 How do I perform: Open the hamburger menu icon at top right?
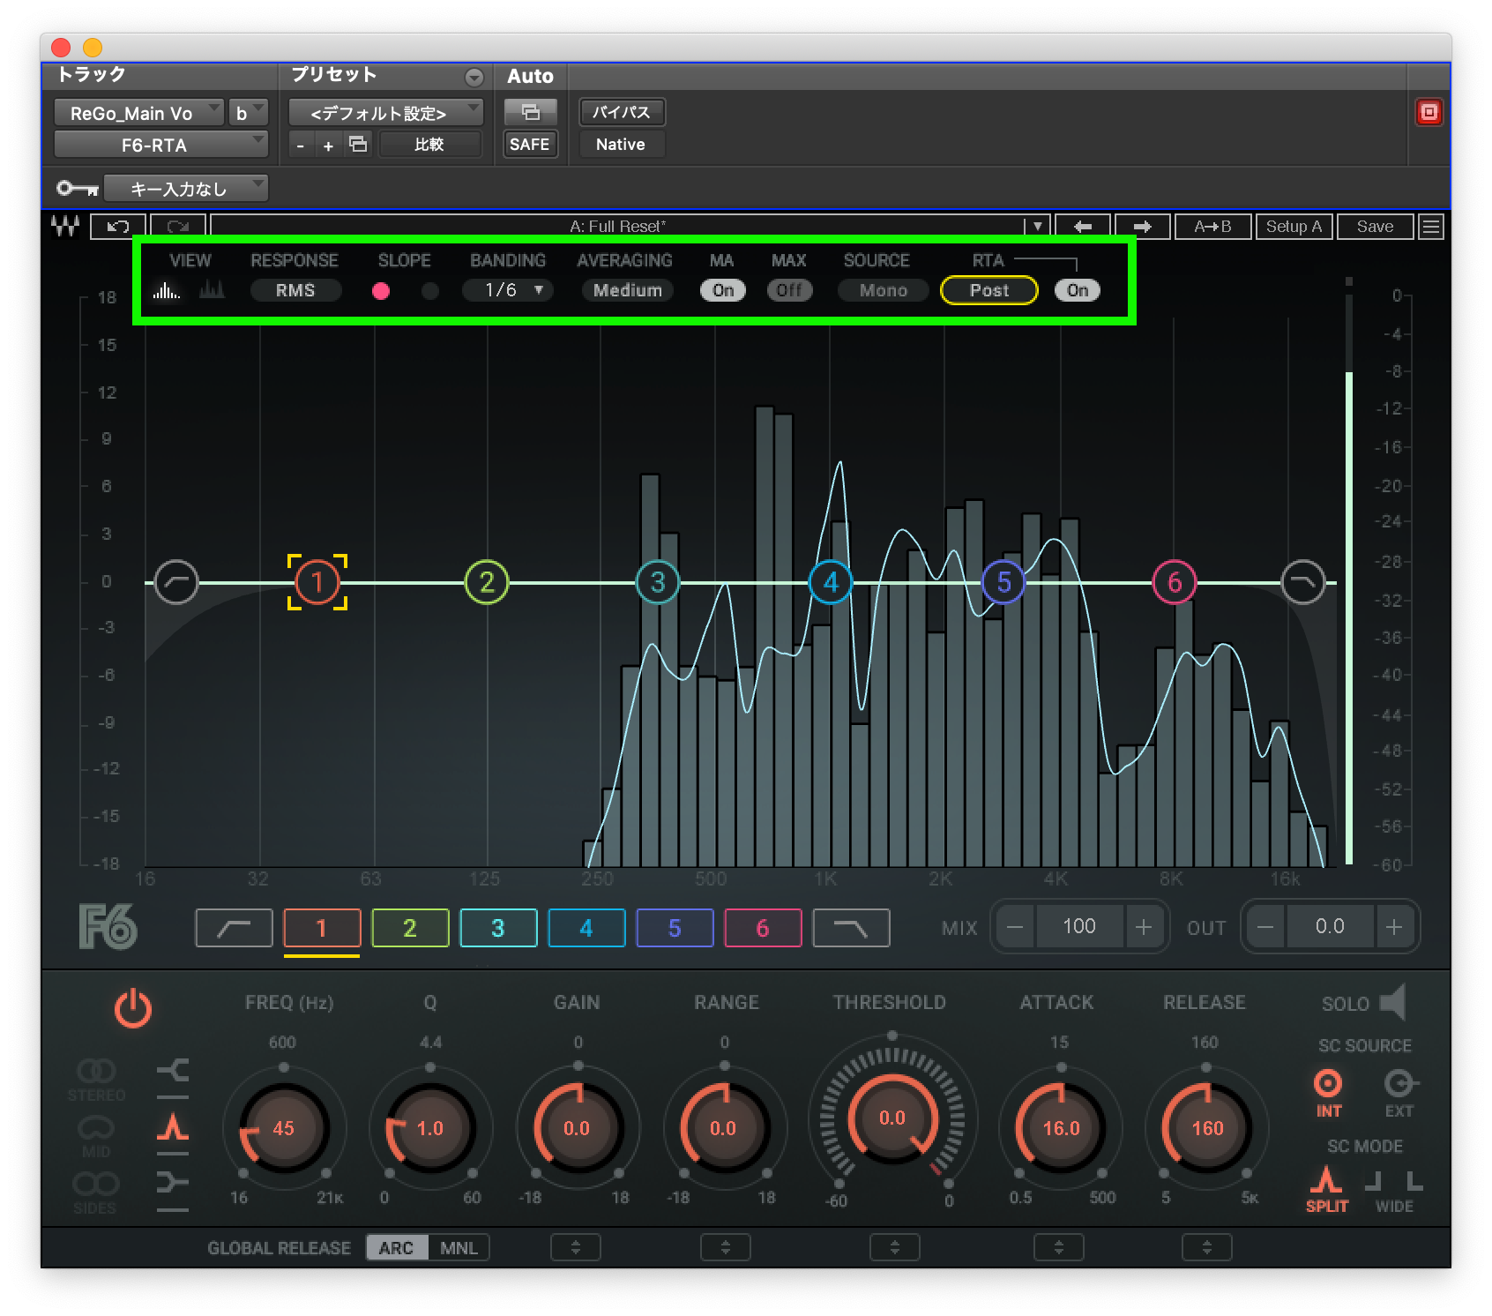point(1430,226)
